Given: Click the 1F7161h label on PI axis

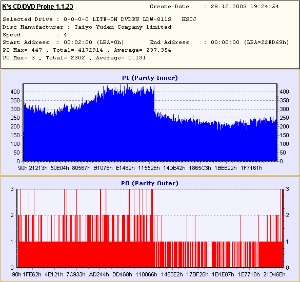Looking at the screenshot, I should point(251,168).
